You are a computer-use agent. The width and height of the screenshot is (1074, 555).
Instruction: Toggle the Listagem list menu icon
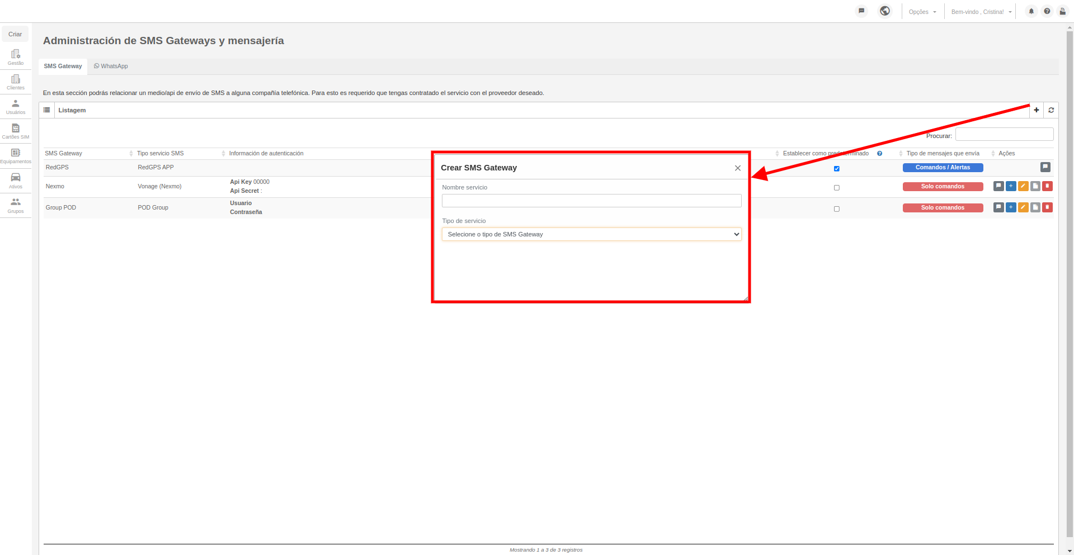pyautogui.click(x=47, y=110)
